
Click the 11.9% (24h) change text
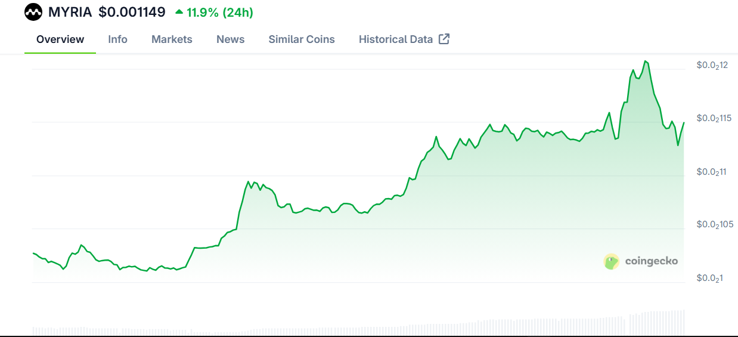coord(220,11)
